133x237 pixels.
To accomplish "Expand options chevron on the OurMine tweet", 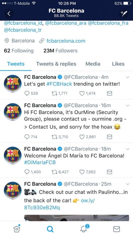I will [x=128, y=106].
